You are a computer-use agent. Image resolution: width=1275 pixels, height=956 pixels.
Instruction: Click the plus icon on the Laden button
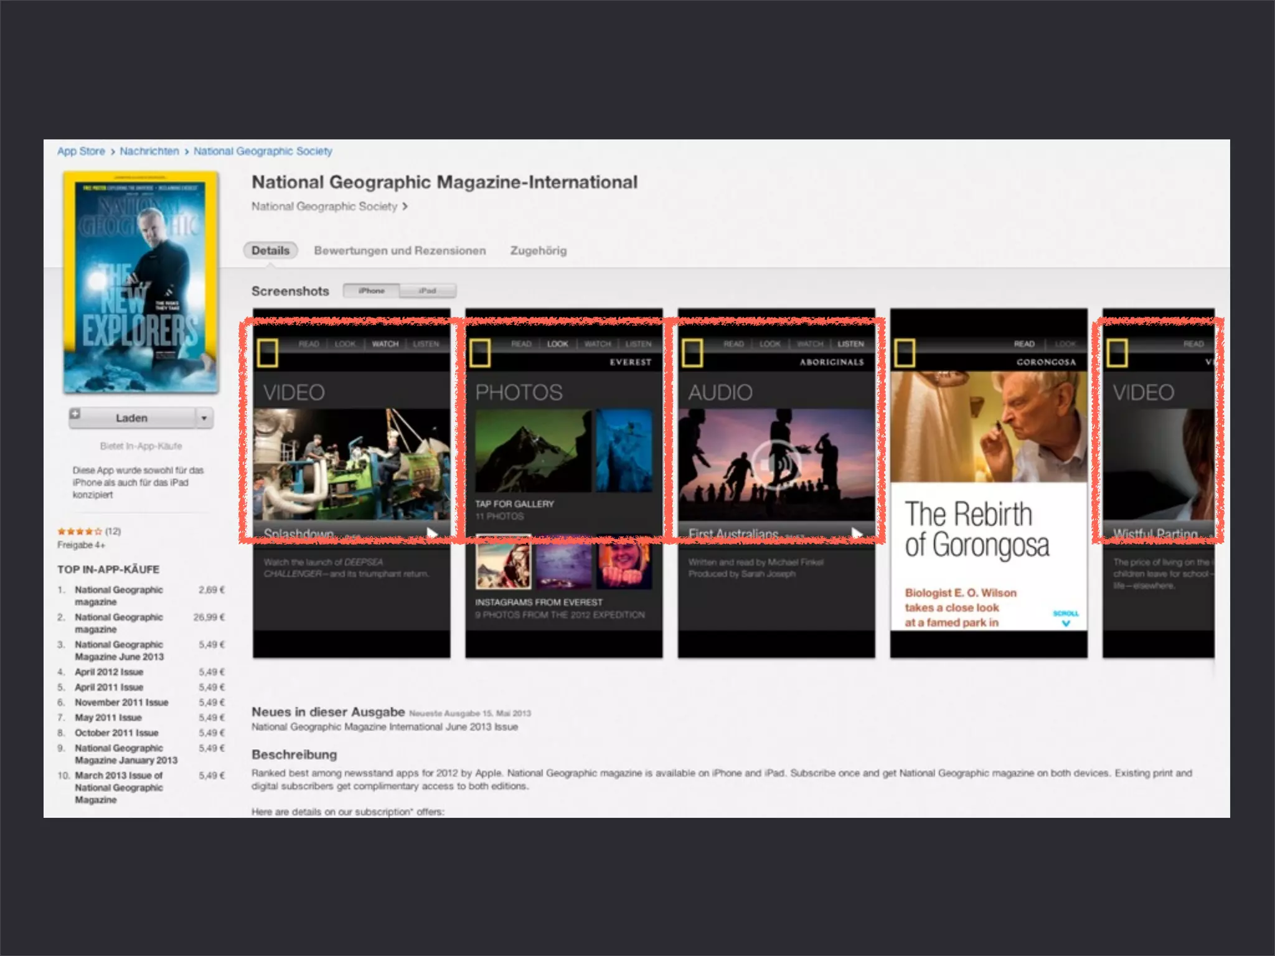[x=75, y=414]
